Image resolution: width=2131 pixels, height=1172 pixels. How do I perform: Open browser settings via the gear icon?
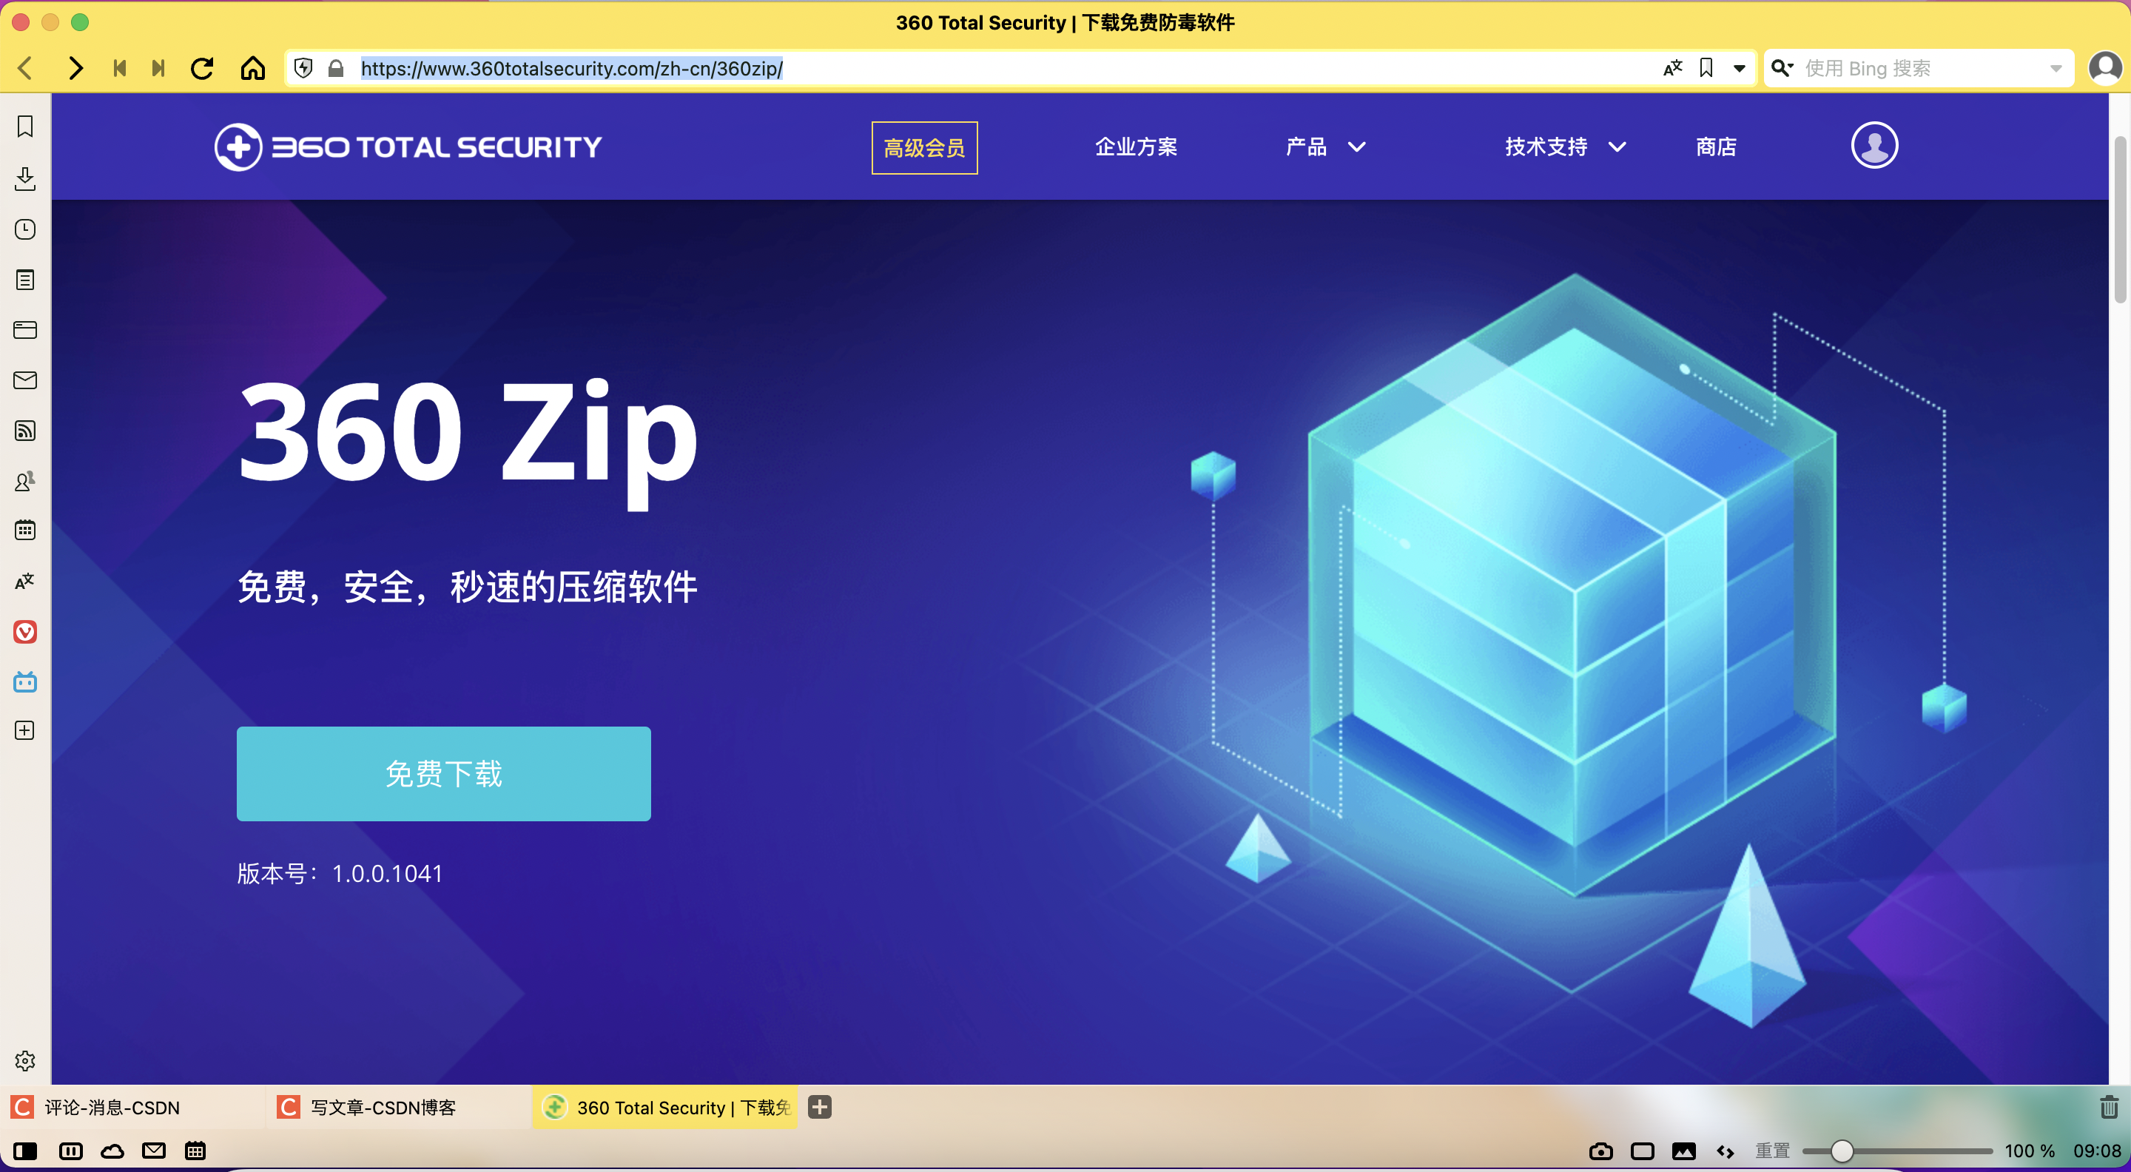[x=25, y=1060]
